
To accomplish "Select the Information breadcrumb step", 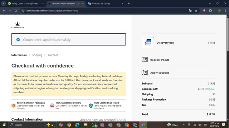I will tap(19, 55).
